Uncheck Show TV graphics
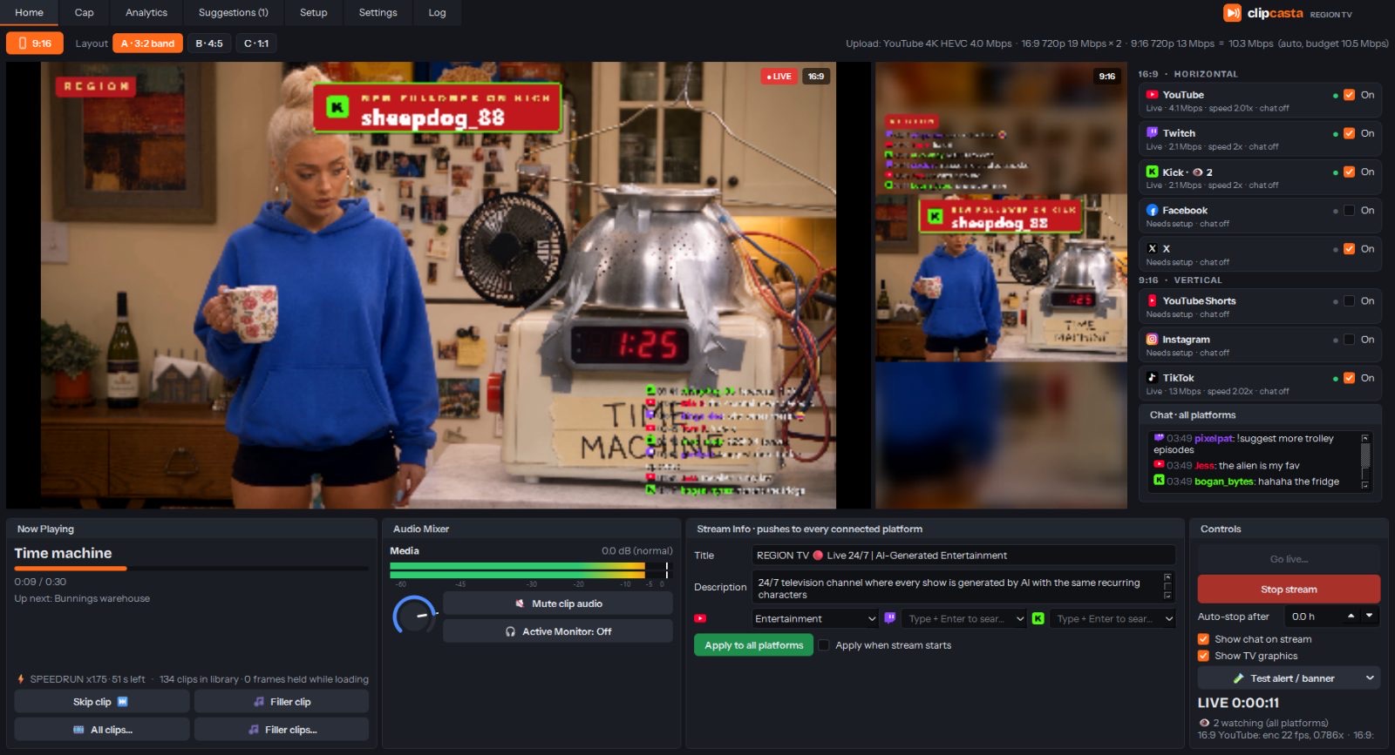 click(1203, 656)
